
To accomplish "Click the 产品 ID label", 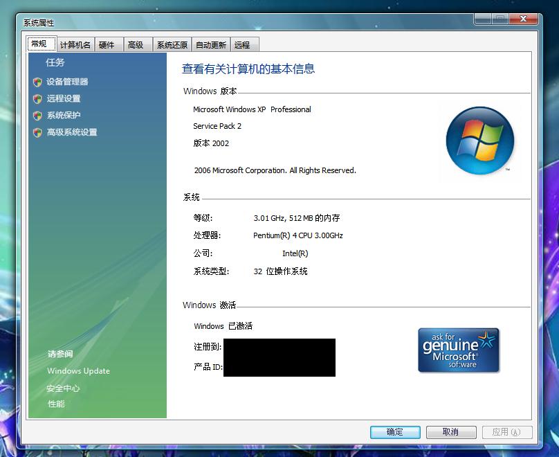I will [x=208, y=367].
